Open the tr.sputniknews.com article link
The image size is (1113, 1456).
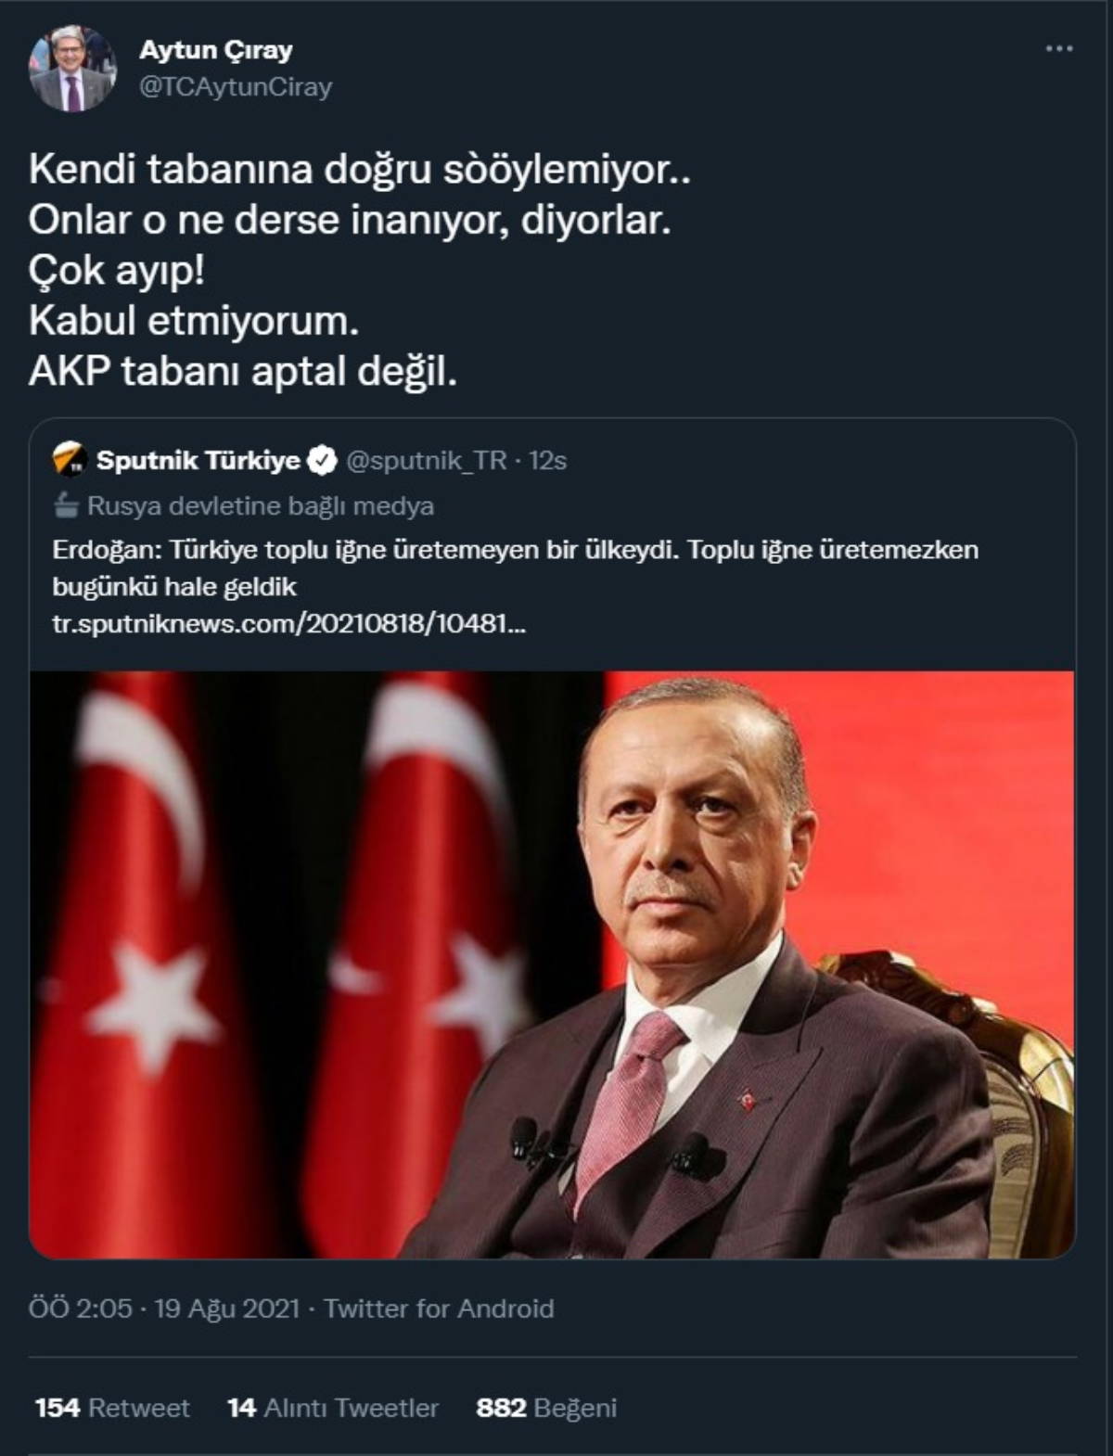pyautogui.click(x=288, y=623)
